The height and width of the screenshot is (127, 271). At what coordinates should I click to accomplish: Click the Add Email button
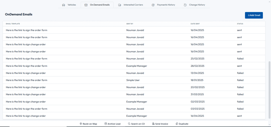(x=254, y=15)
